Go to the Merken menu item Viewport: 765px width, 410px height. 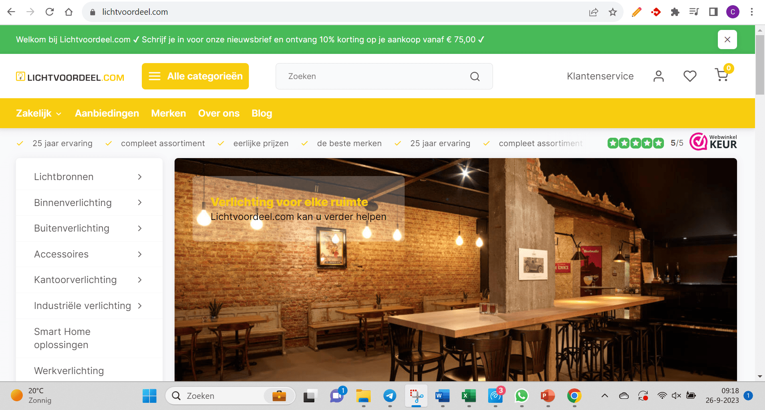pyautogui.click(x=169, y=113)
